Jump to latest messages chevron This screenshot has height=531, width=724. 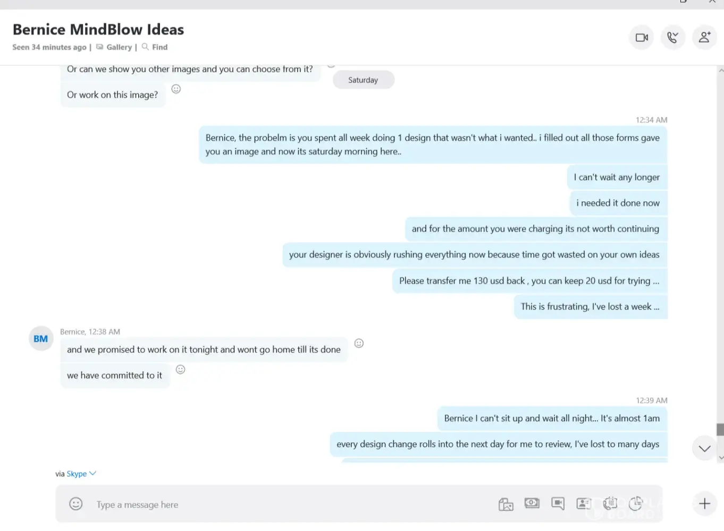[x=704, y=449]
